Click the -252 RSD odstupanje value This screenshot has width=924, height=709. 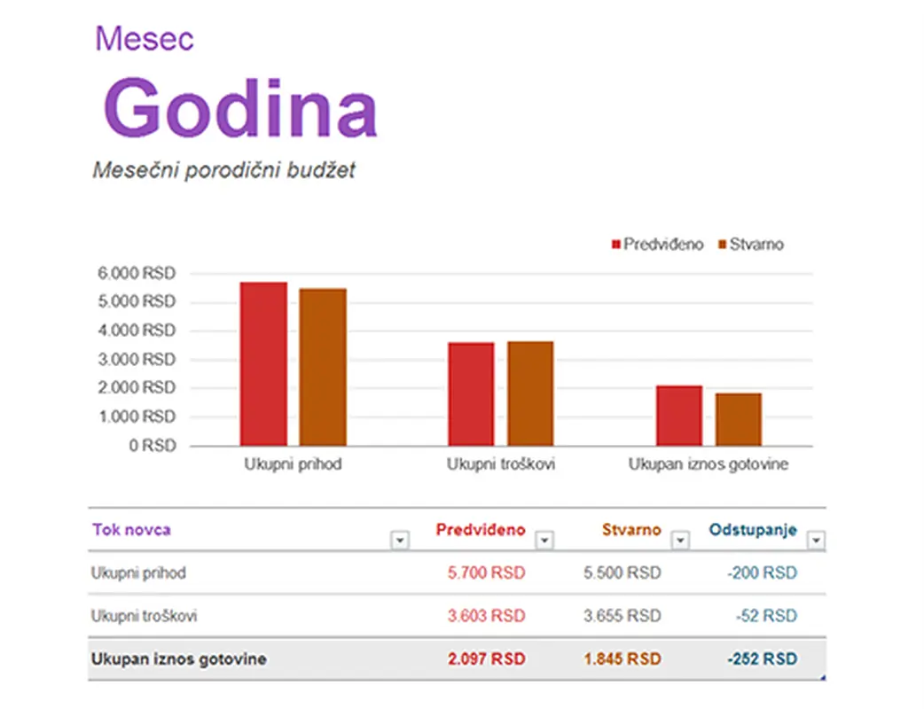coord(761,658)
